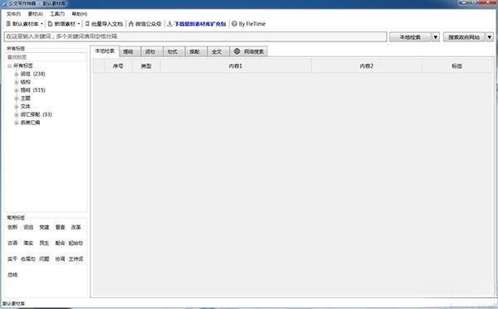Select the 所有标签 tree root label
This screenshot has height=309, width=498.
pos(23,65)
